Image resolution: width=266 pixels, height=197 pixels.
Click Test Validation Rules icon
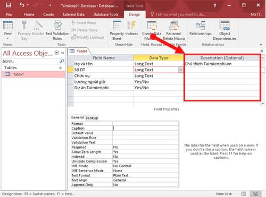[58, 25]
